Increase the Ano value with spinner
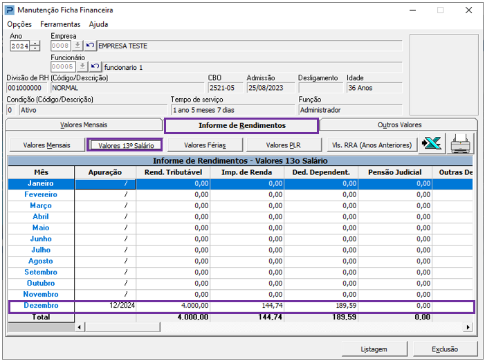Image resolution: width=485 pixels, height=361 pixels. [x=35, y=44]
